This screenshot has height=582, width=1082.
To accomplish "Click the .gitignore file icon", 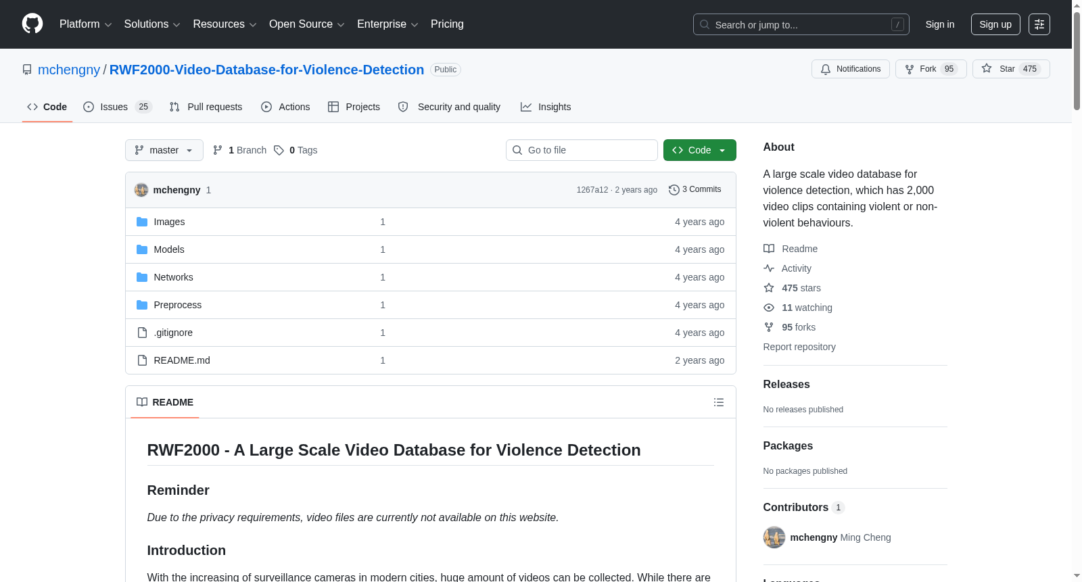I will 142,333.
